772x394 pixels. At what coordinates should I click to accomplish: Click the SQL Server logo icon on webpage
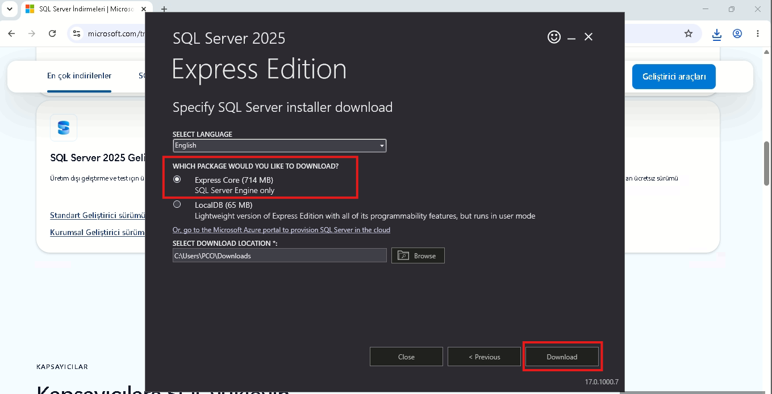tap(64, 128)
